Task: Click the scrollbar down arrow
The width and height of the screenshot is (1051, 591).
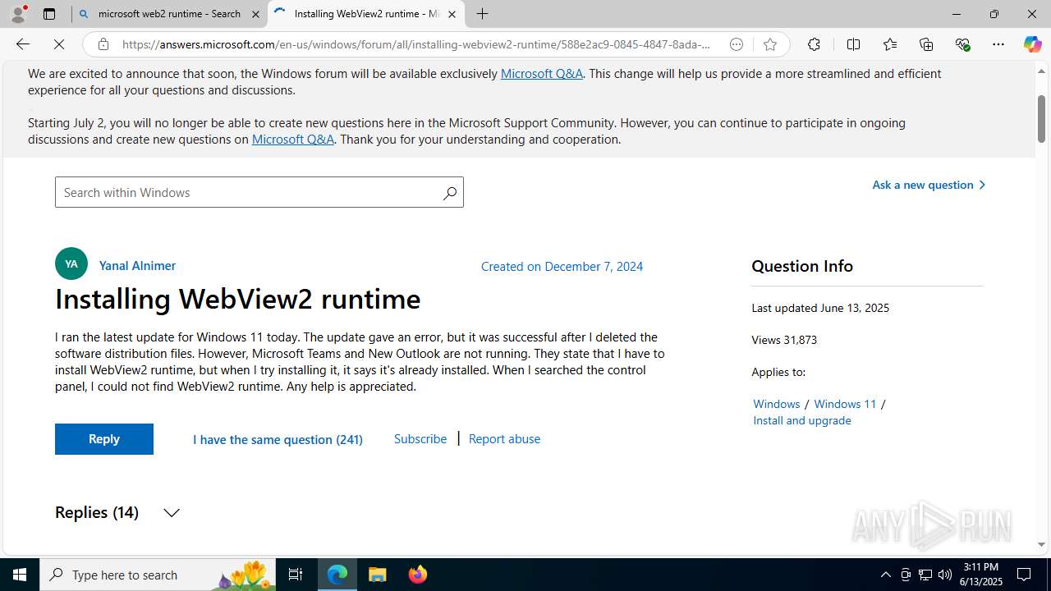Action: [x=1041, y=544]
